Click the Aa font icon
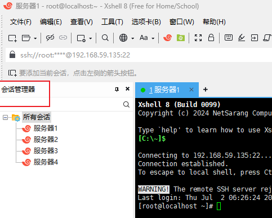 click(144, 38)
